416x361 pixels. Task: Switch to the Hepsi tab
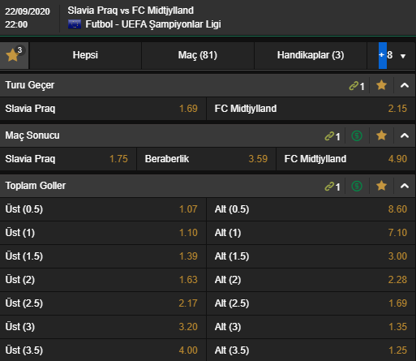(85, 55)
